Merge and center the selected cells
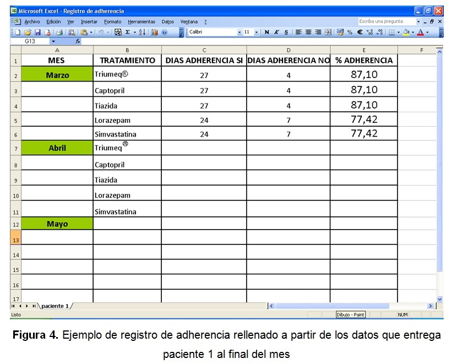 pyautogui.click(x=328, y=32)
